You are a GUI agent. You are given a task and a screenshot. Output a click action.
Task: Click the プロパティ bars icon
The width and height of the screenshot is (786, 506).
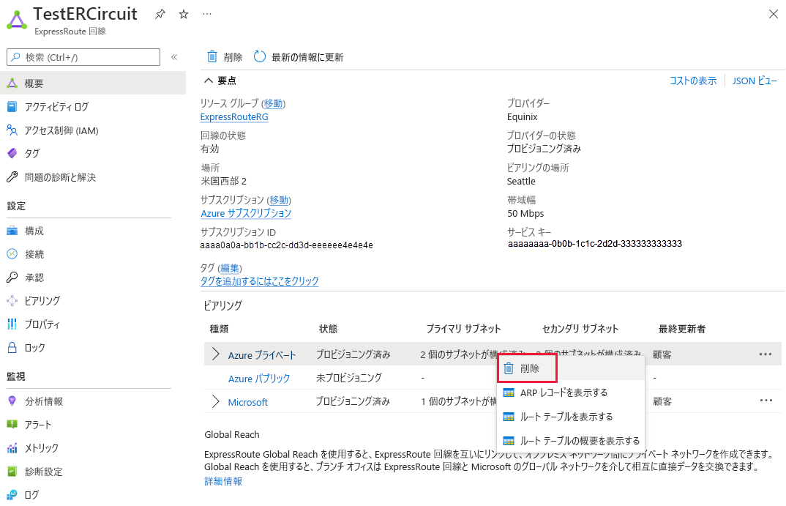click(x=12, y=324)
